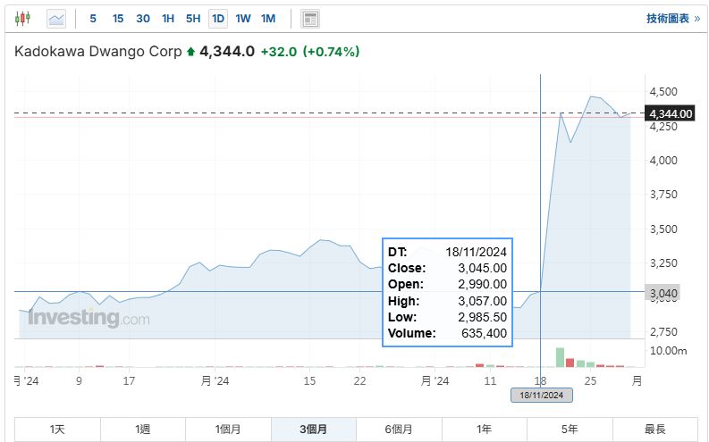Show the 最長 time range
Screen dimensions: 709x442
tap(654, 429)
